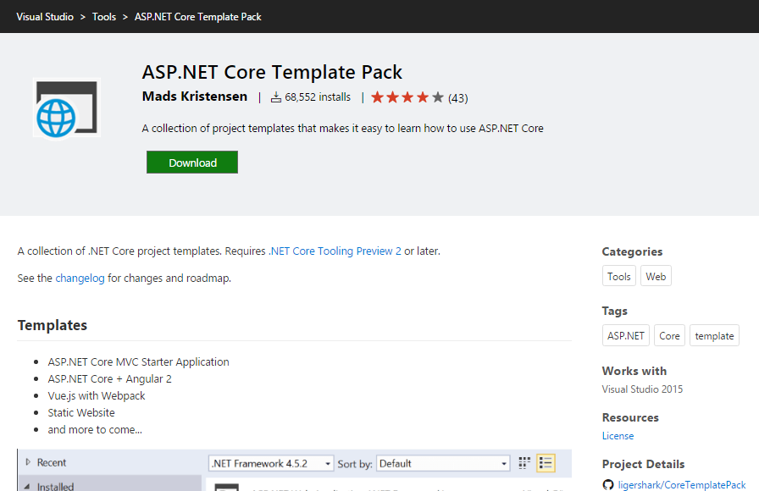Open the changelog link
This screenshot has width=759, height=491.
pyautogui.click(x=80, y=278)
